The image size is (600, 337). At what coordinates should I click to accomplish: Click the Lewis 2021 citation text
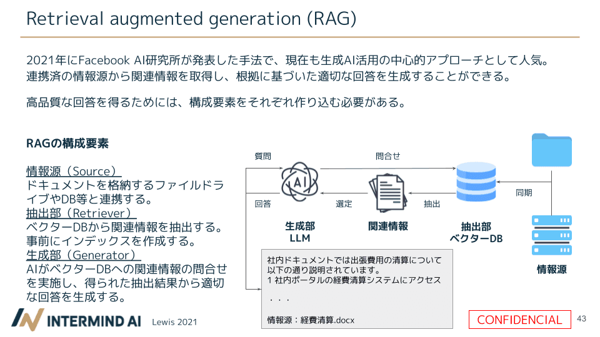[174, 322]
